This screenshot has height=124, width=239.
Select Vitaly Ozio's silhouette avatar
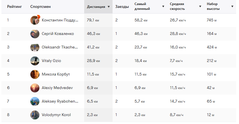pos(35,61)
